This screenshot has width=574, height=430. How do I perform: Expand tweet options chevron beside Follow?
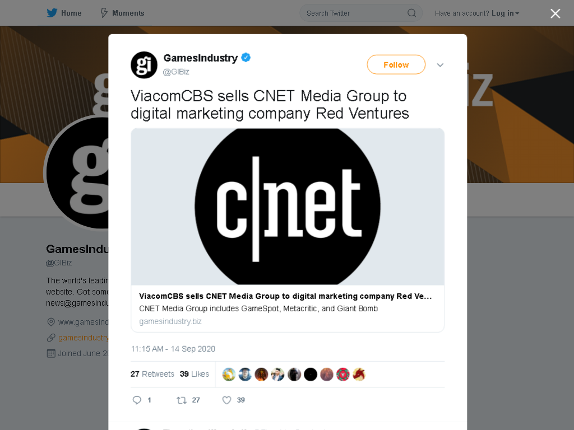click(440, 65)
